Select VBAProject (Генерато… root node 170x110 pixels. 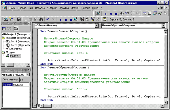click(16, 34)
